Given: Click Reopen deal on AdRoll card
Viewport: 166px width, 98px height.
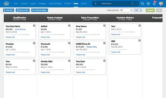Looking at the screenshot, I should click(45, 37).
